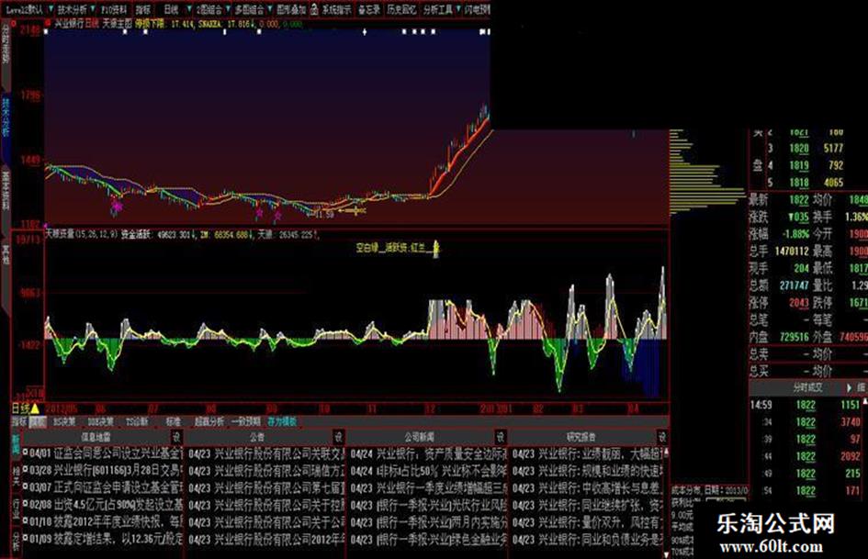The height and width of the screenshot is (559, 868).
Task: Expand the dropdown arrow after 多图组合
Action: point(270,9)
